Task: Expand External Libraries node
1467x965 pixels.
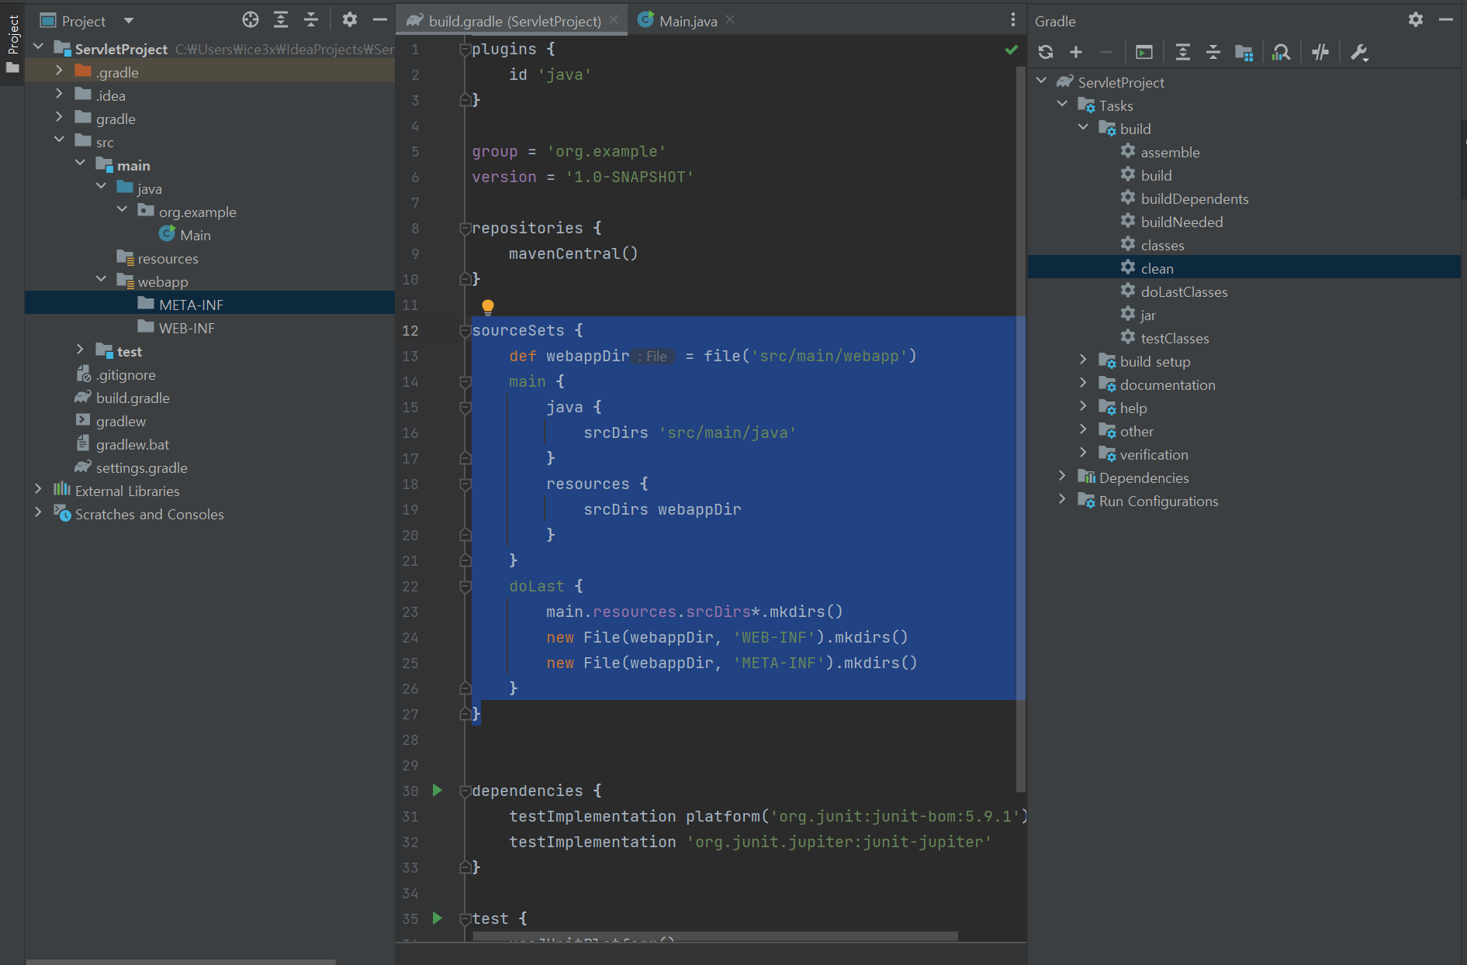Action: [x=38, y=489]
